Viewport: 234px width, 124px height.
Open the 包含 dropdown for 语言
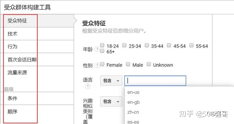tap(111, 81)
